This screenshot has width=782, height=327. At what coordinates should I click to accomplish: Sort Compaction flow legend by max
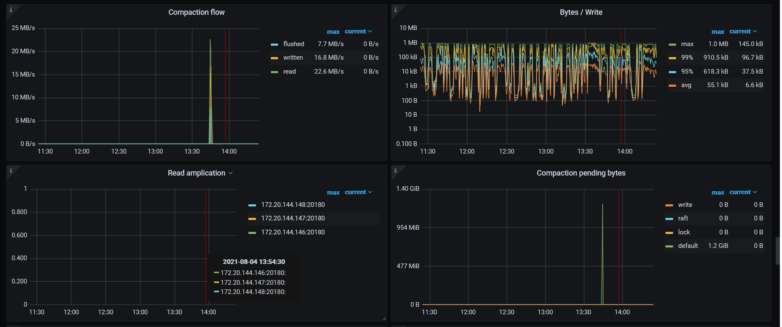(333, 32)
